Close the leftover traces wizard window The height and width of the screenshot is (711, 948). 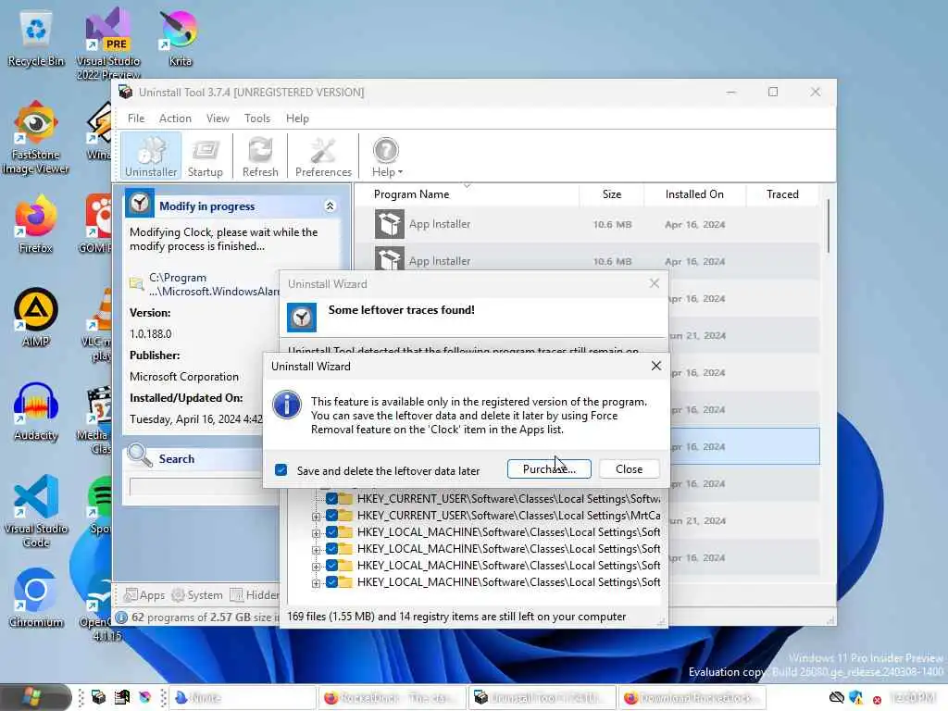pyautogui.click(x=655, y=283)
